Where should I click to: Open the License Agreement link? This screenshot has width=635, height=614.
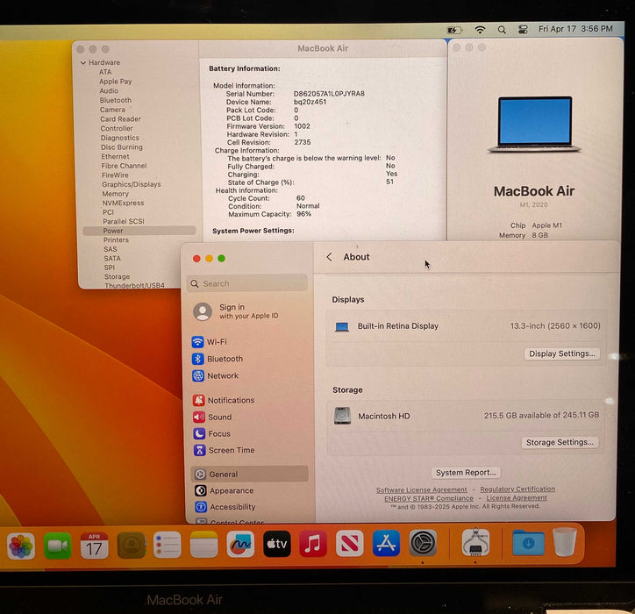click(517, 497)
